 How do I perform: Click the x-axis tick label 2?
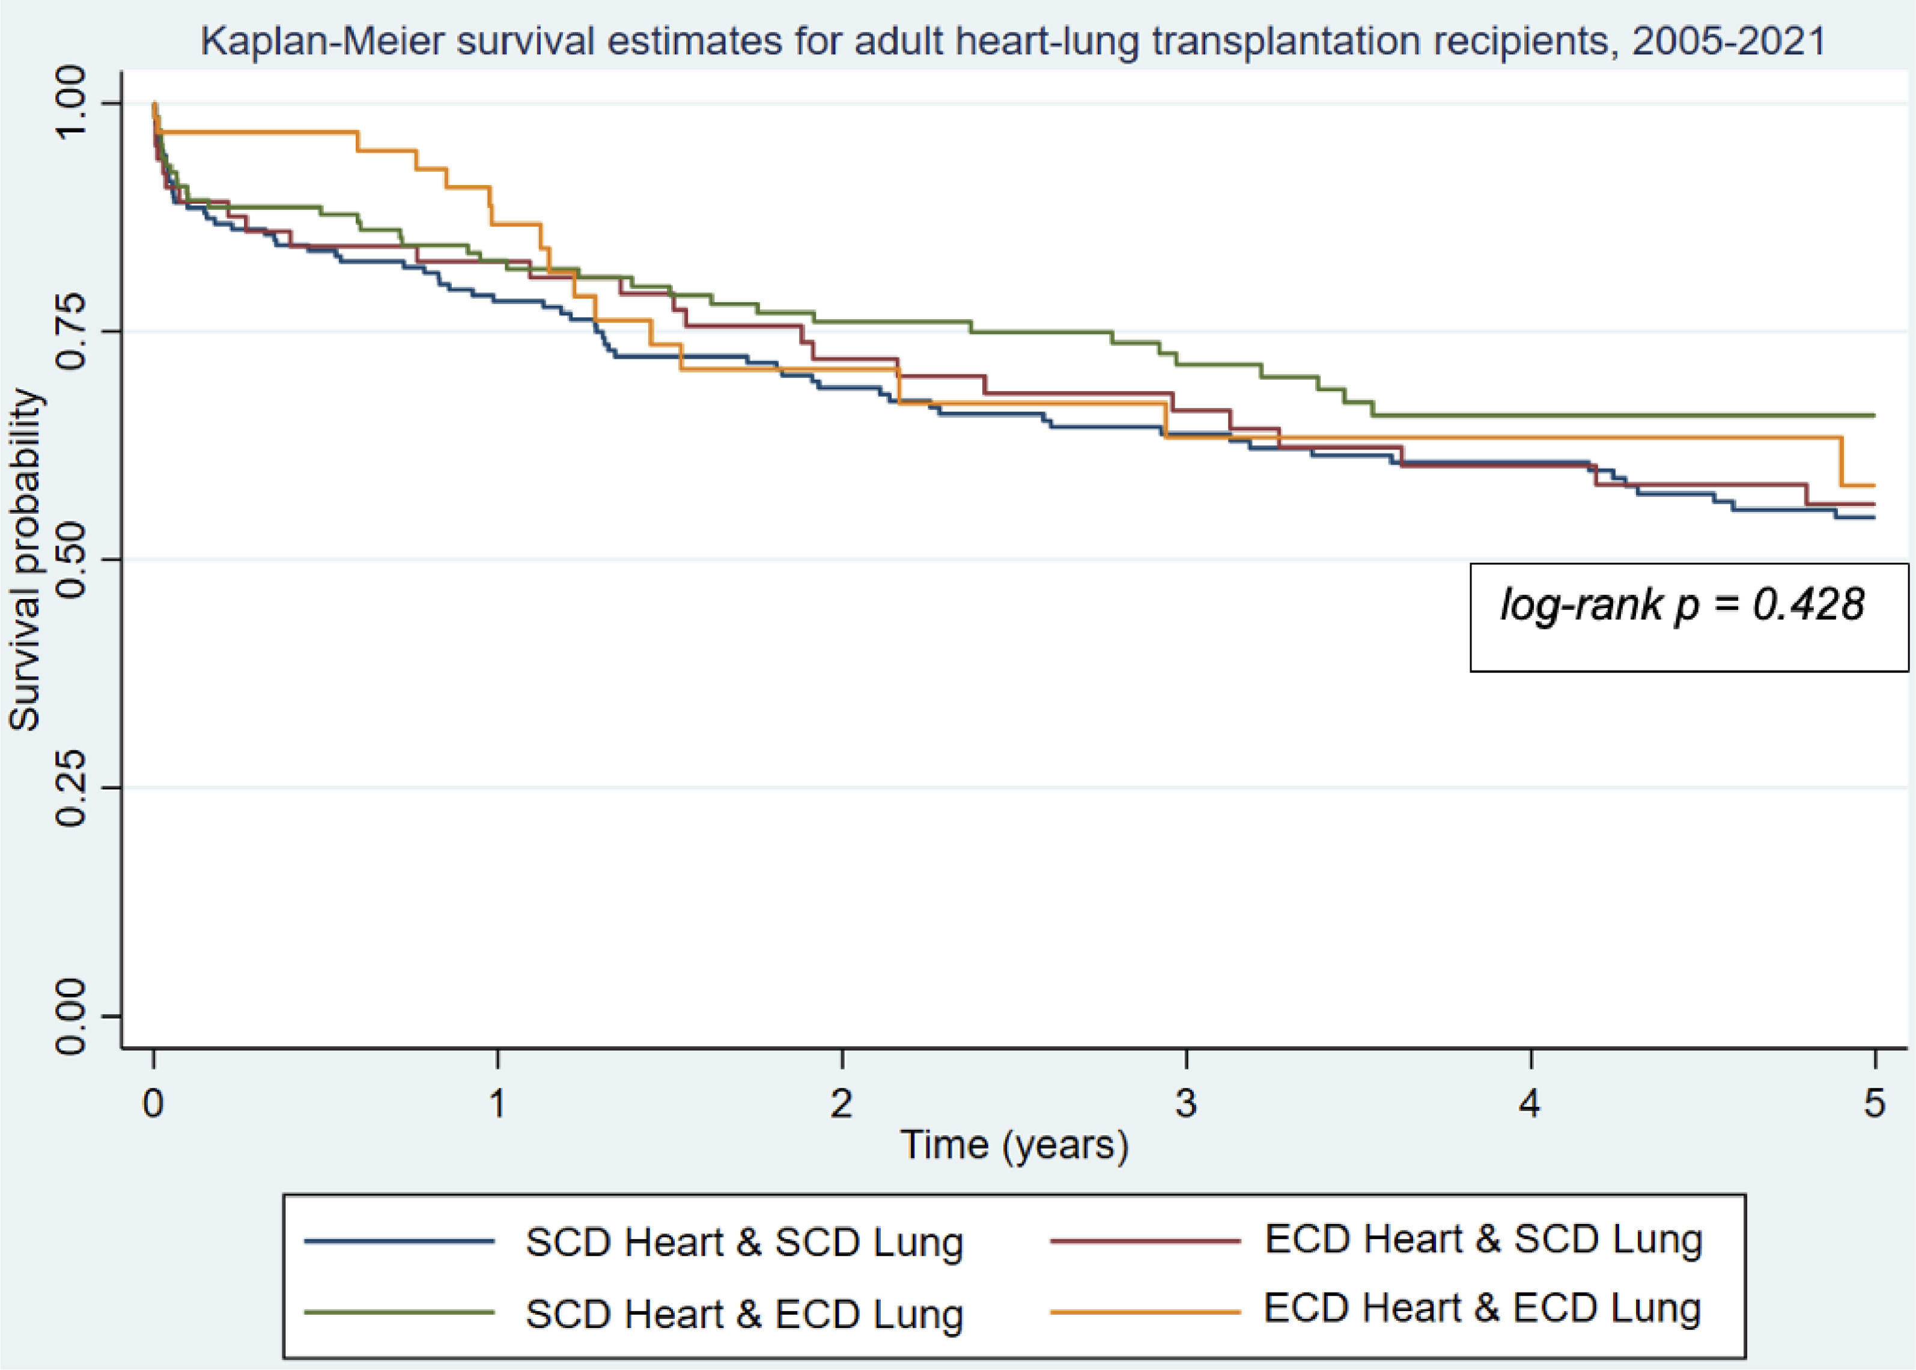842,1103
